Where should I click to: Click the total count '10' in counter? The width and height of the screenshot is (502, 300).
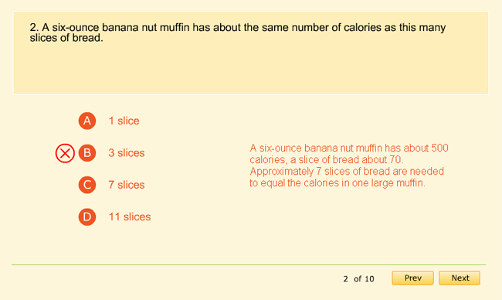tap(369, 279)
